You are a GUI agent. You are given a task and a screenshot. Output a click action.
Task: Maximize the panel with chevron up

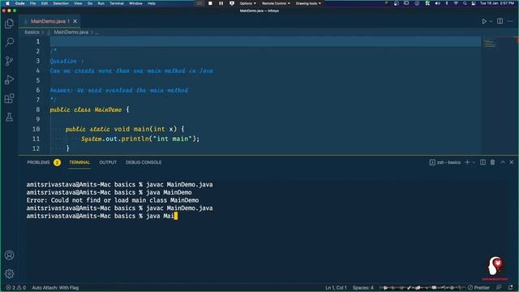tap(503, 162)
